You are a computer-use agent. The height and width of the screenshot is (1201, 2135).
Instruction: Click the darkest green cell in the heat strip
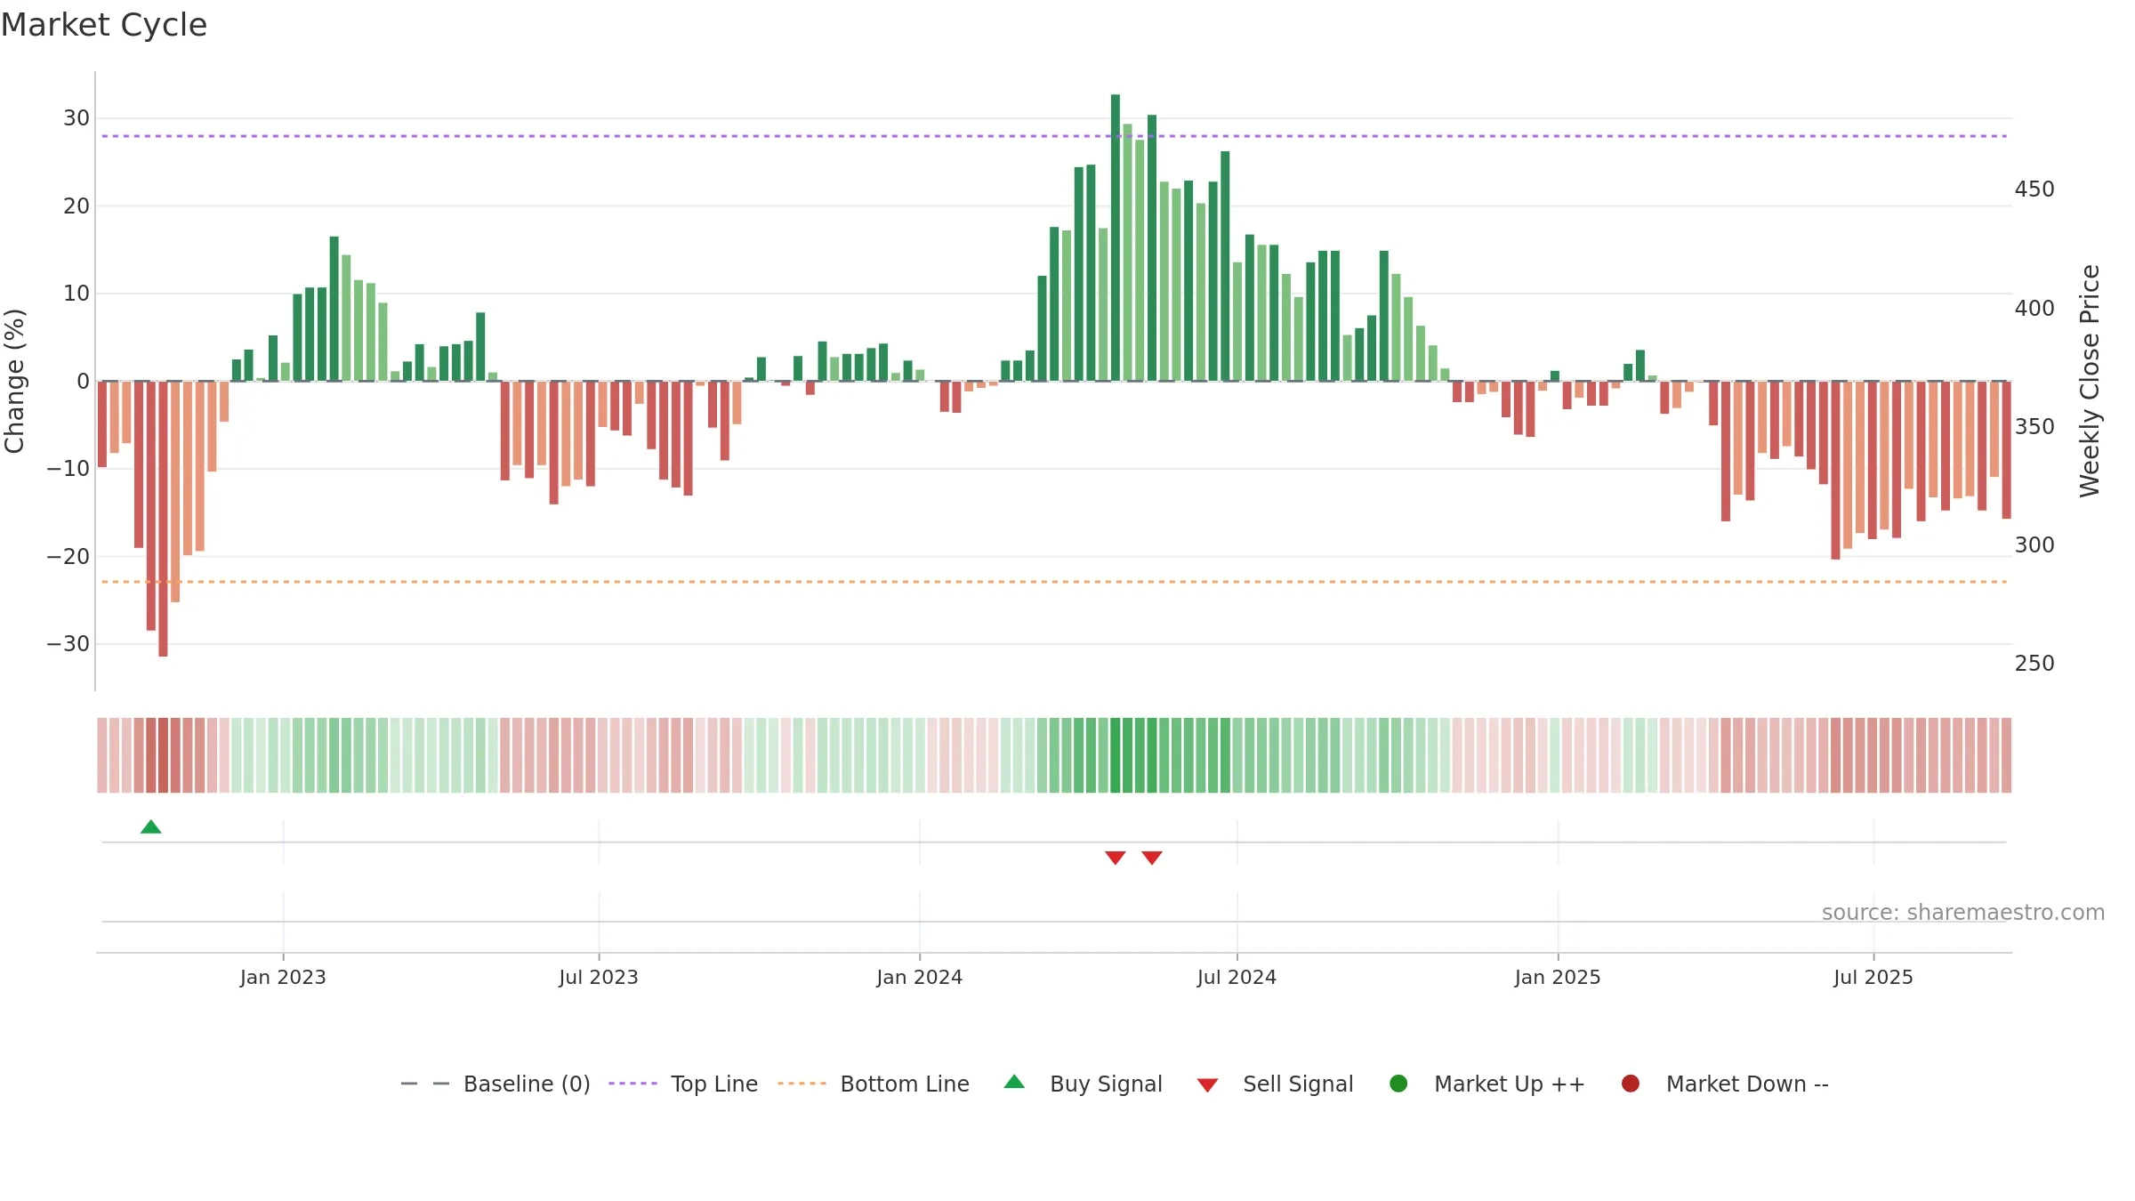[x=1116, y=755]
